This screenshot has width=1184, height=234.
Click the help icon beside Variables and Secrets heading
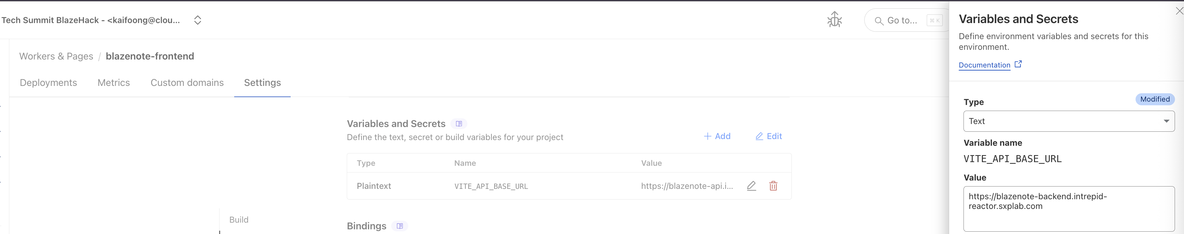tap(458, 123)
